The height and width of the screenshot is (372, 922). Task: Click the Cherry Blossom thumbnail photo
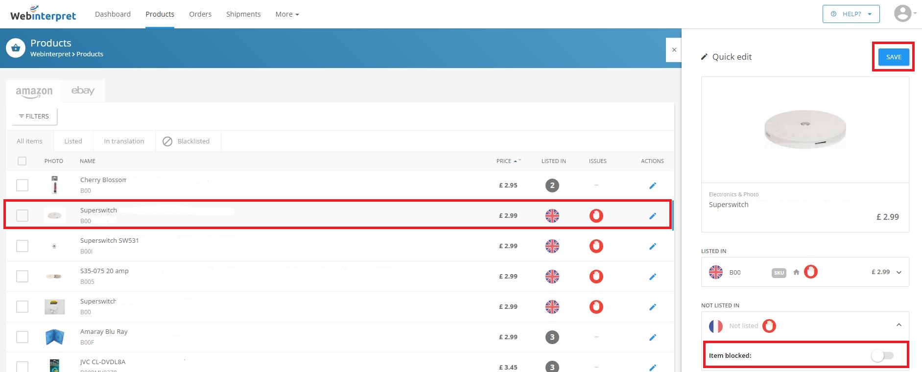click(x=54, y=185)
